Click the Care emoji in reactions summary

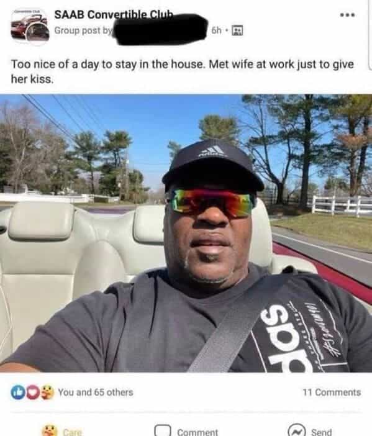tap(48, 392)
